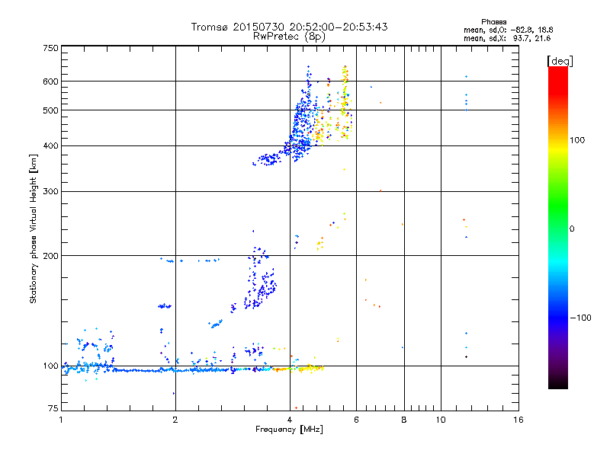Click the colorbar tick label '100' beside the color scale
This screenshot has height=457, width=610.
(x=577, y=140)
